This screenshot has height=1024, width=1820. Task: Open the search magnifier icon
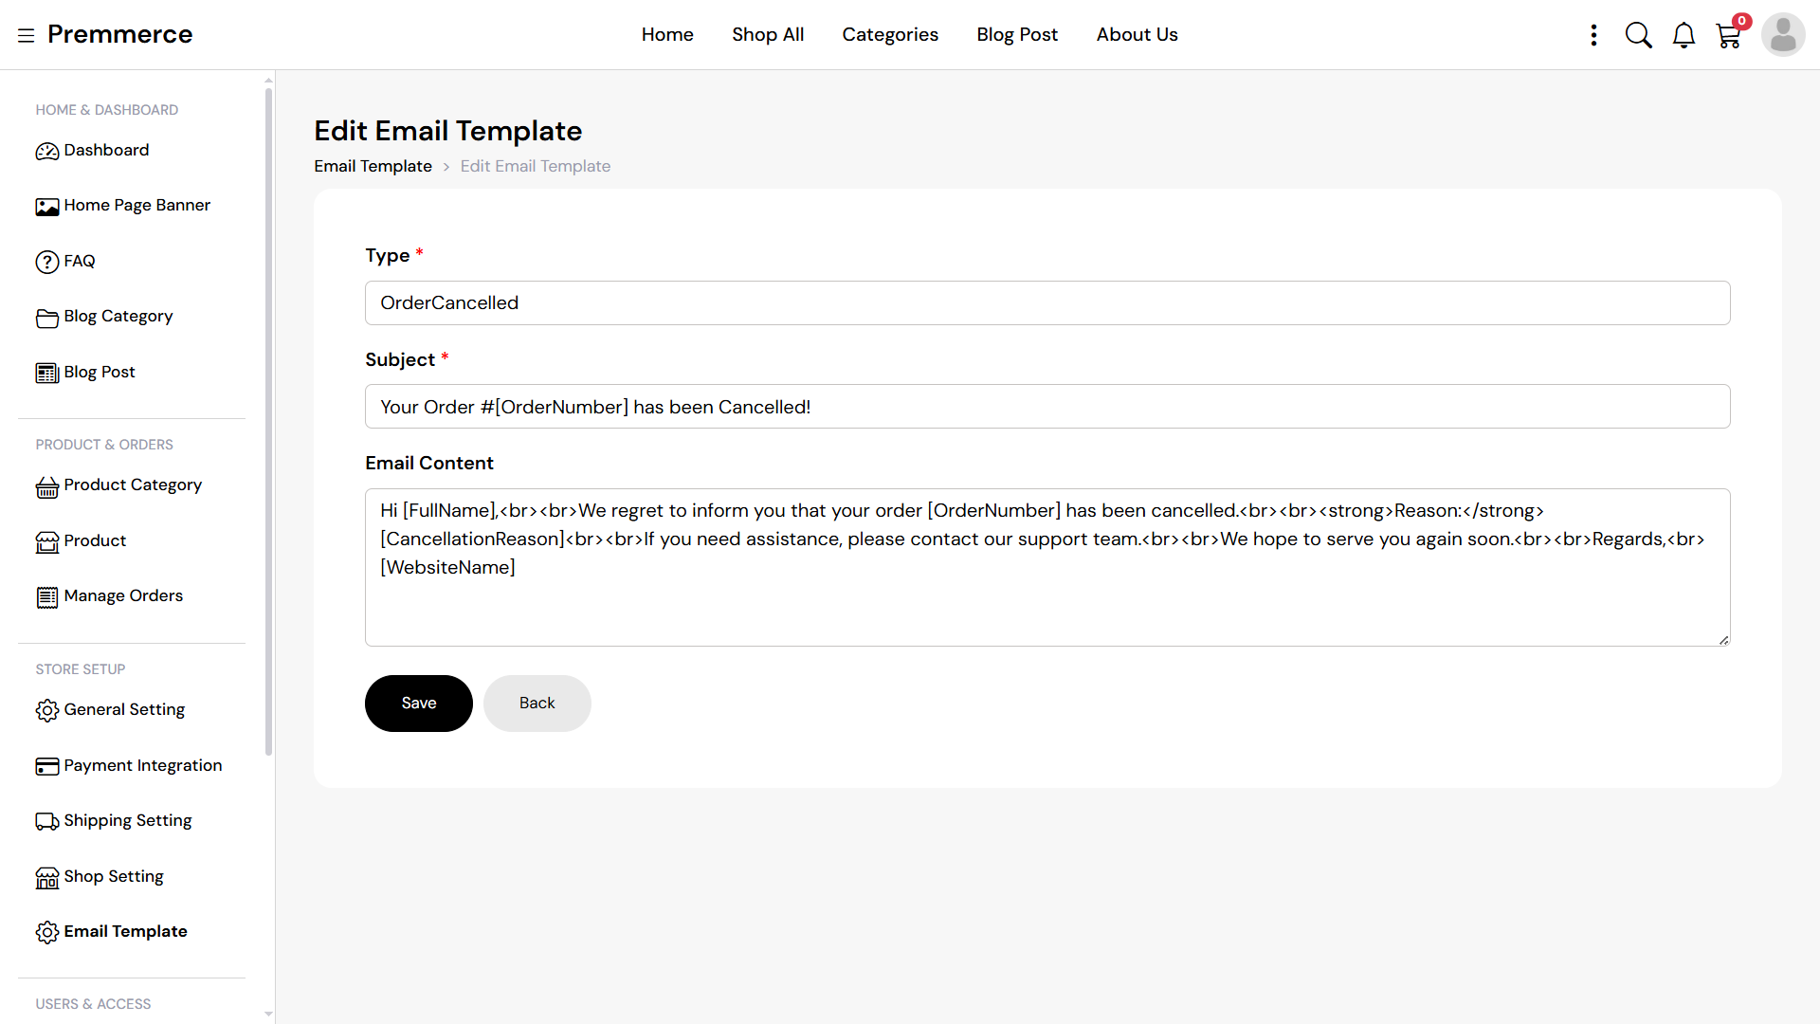(1638, 35)
